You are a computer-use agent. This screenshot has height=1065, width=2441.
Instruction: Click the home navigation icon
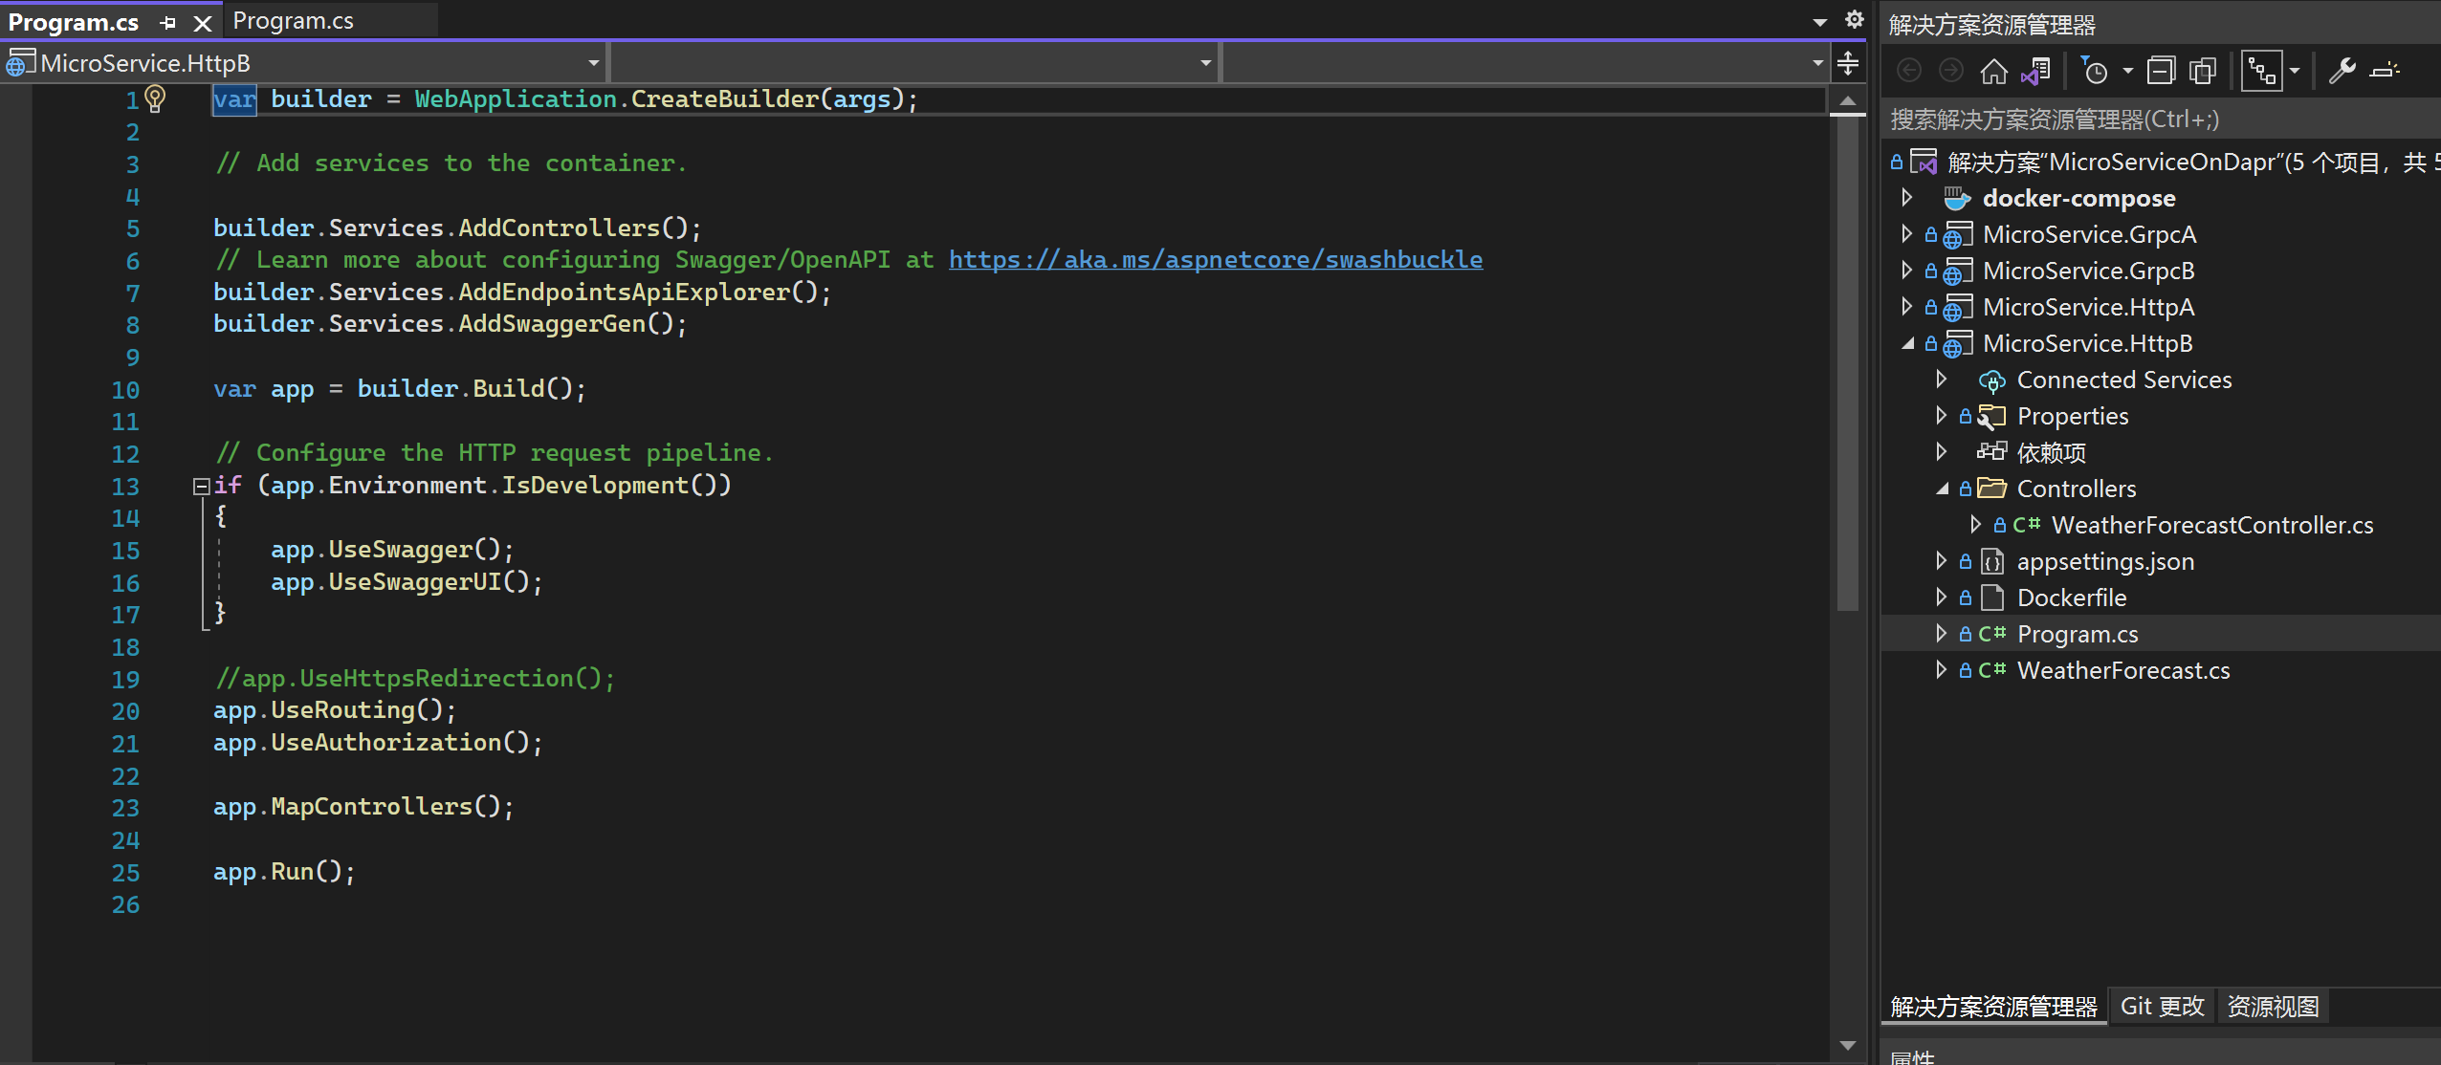click(x=1992, y=69)
